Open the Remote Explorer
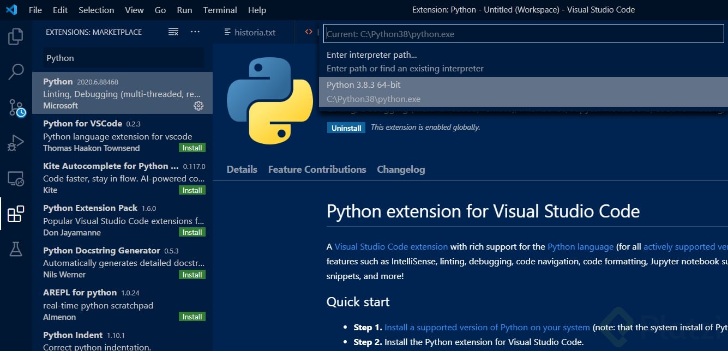The width and height of the screenshot is (728, 351). 15,177
